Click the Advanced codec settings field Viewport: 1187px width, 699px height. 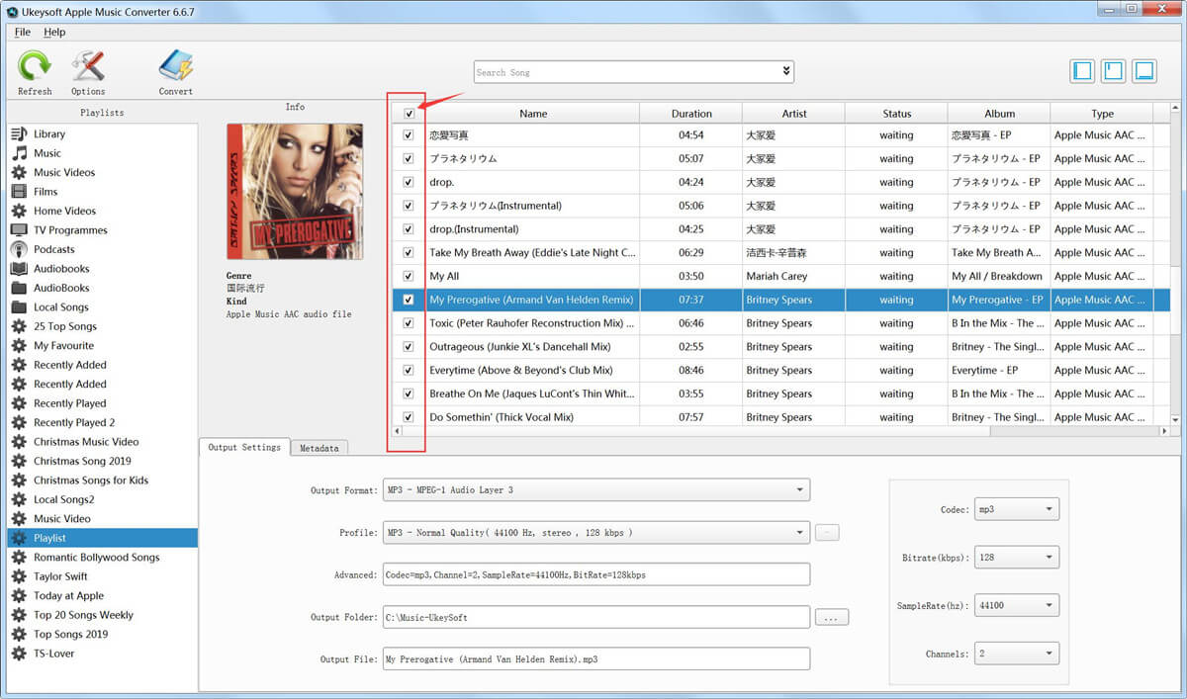point(596,574)
